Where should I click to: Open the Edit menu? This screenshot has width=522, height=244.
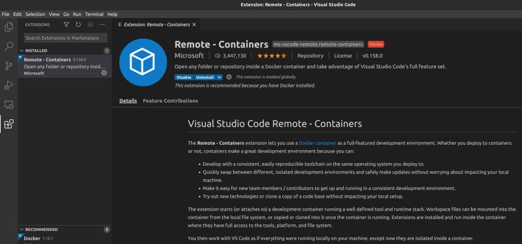point(17,14)
